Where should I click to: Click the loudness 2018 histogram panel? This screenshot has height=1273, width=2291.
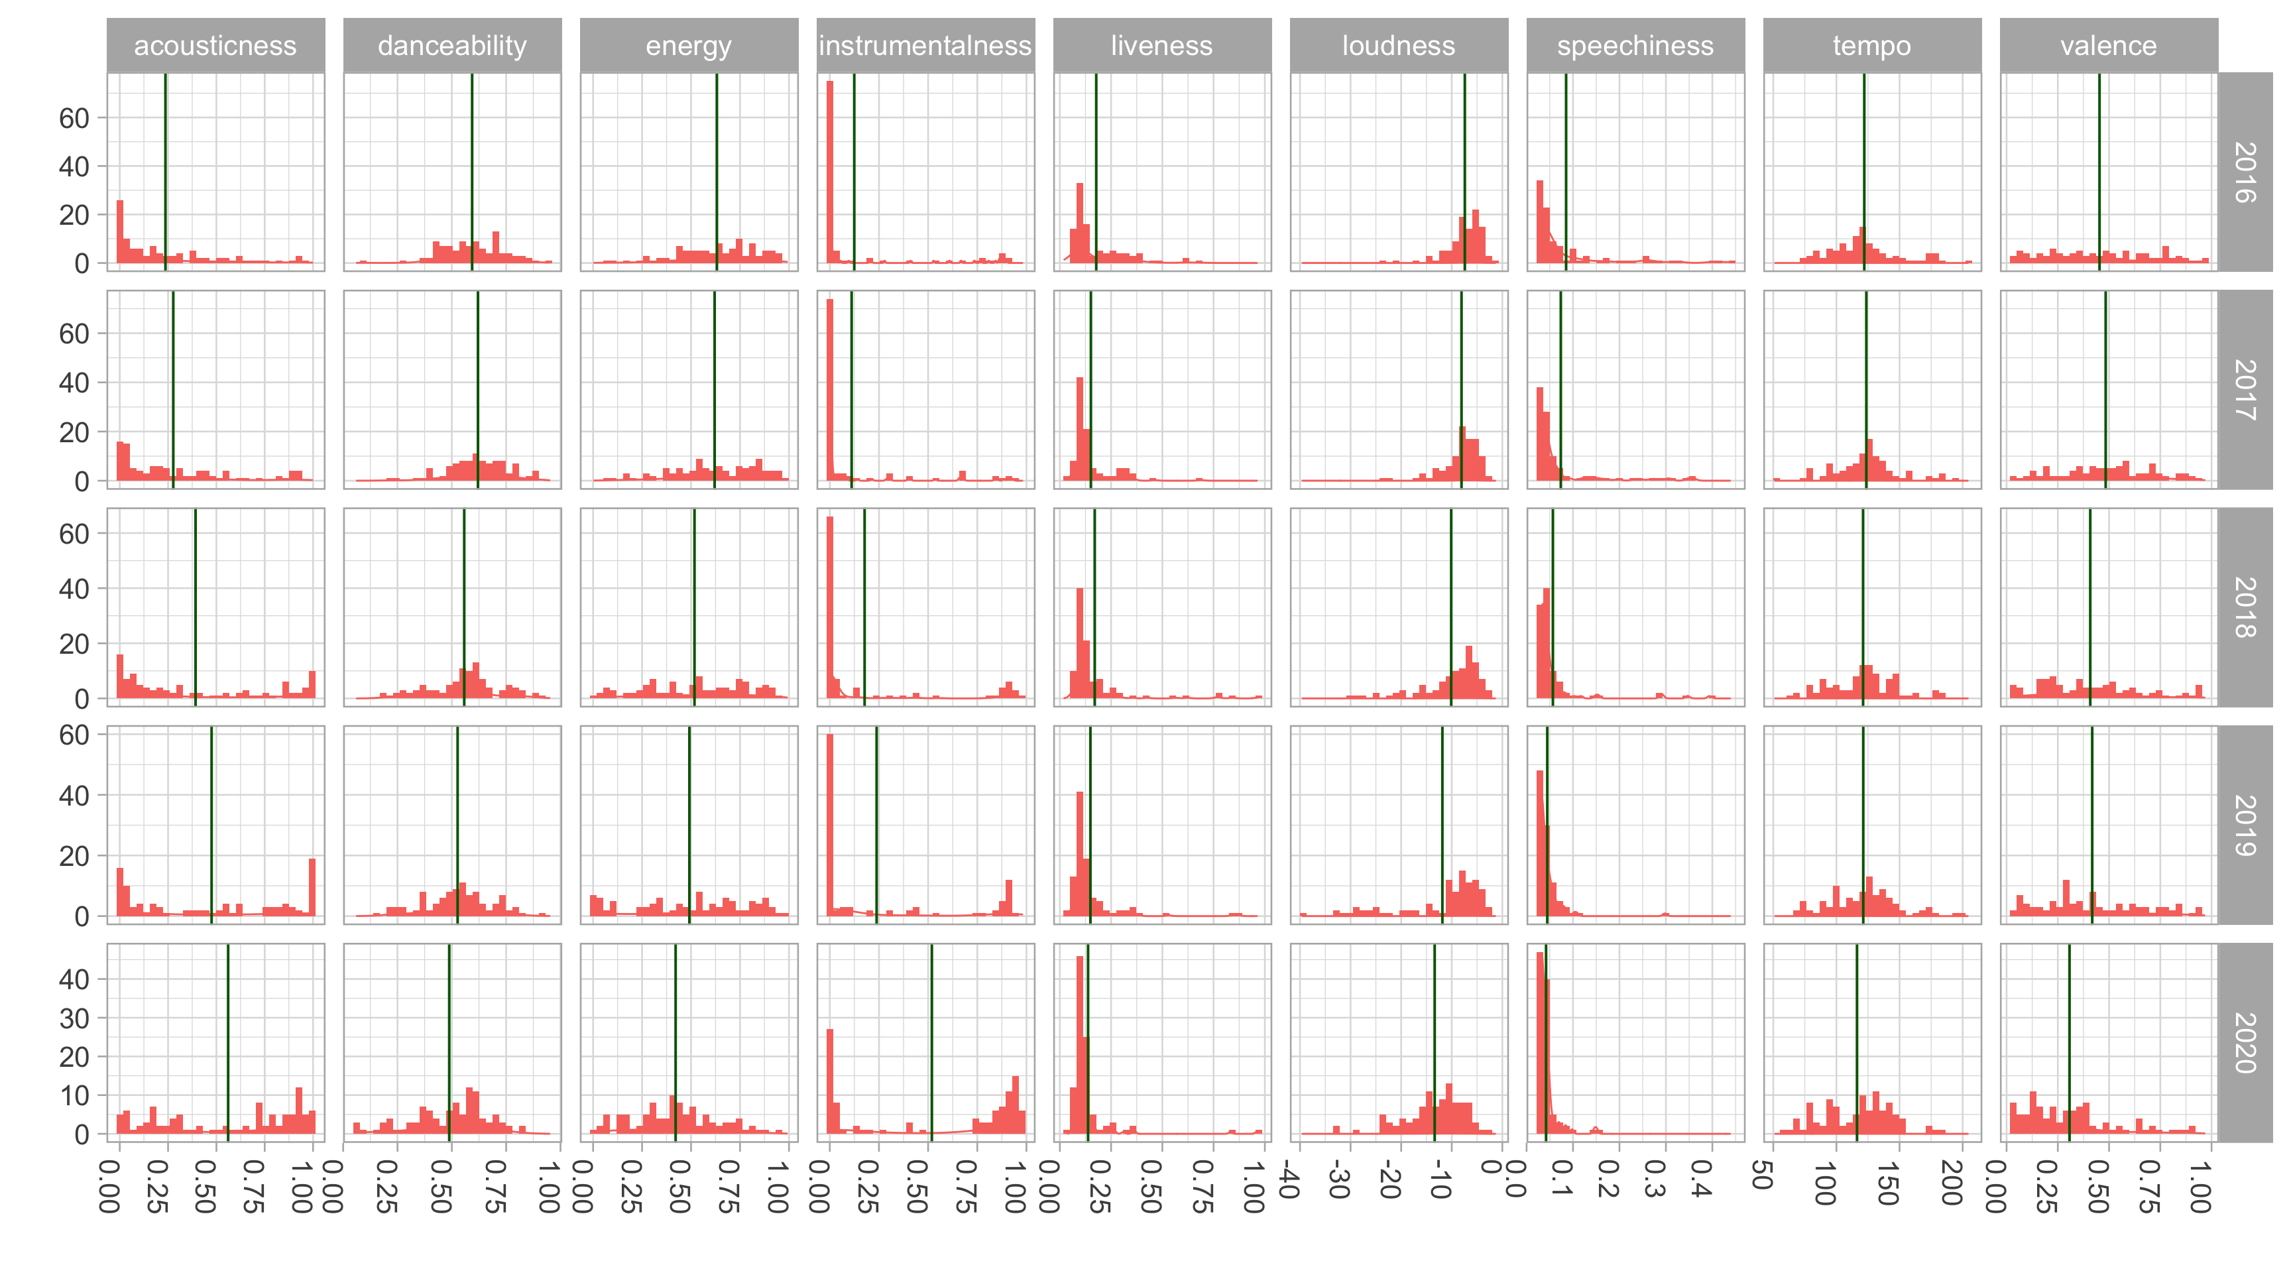(1399, 607)
